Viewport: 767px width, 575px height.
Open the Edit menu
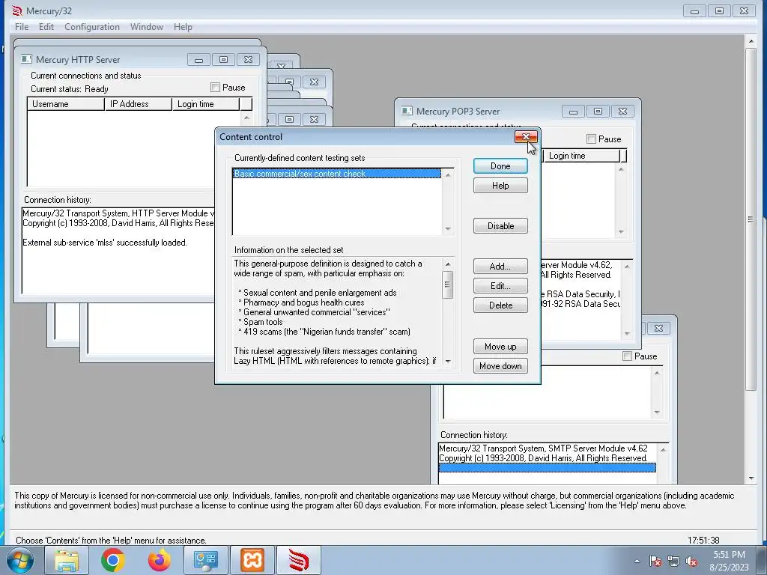[46, 27]
